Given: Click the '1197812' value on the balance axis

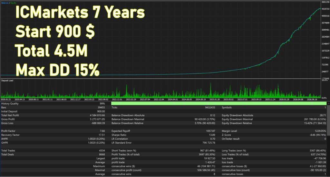Looking at the screenshot, I should pyautogui.click(x=325, y=58).
